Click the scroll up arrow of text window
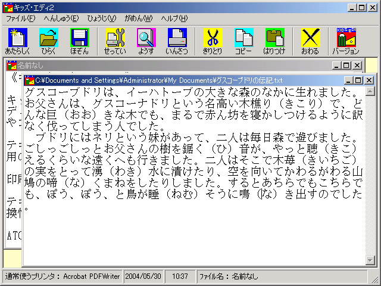The height and width of the screenshot is (286, 381). [370, 91]
